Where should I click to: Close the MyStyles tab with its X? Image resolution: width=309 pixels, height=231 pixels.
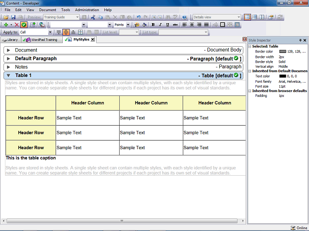[x=93, y=39]
